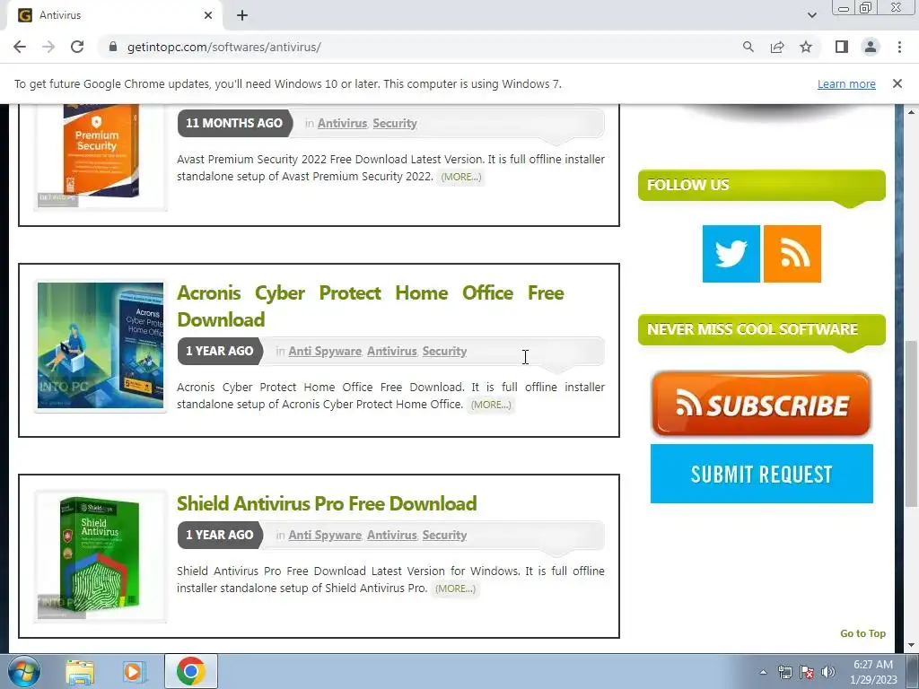Click MORE link in Shield Antivirus description
The image size is (919, 689).
pos(455,589)
